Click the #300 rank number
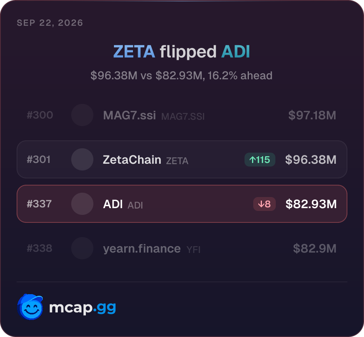364x337 pixels. tap(40, 115)
